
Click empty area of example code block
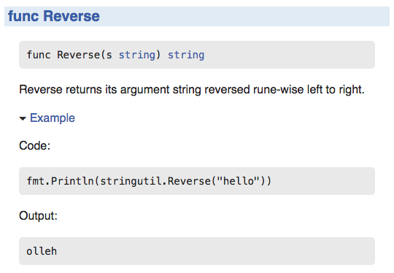(x=323, y=181)
